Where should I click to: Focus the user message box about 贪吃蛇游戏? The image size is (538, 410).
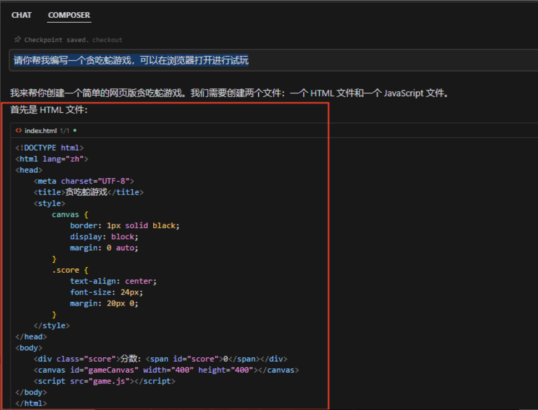(274, 61)
